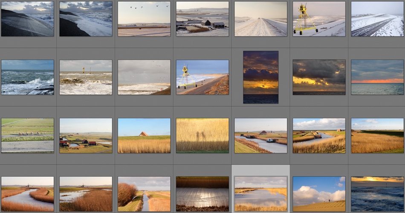
Task: Choose the yellow tower on sandy beach photo
Action: [x=202, y=77]
